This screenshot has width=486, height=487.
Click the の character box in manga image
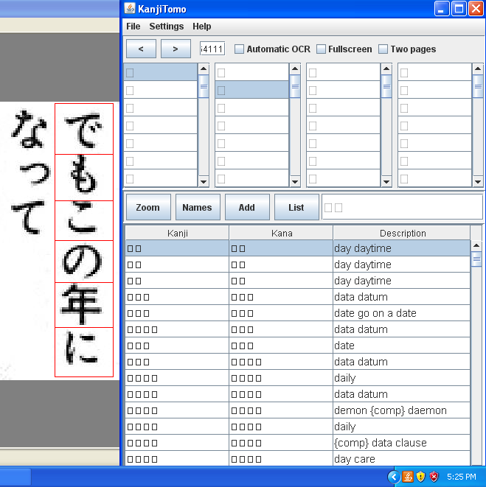pos(84,262)
